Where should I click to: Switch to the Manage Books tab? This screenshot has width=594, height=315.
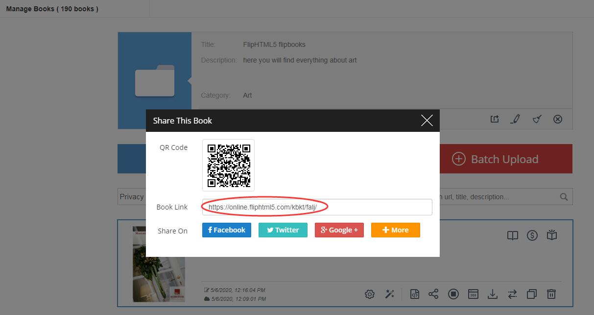tap(52, 8)
